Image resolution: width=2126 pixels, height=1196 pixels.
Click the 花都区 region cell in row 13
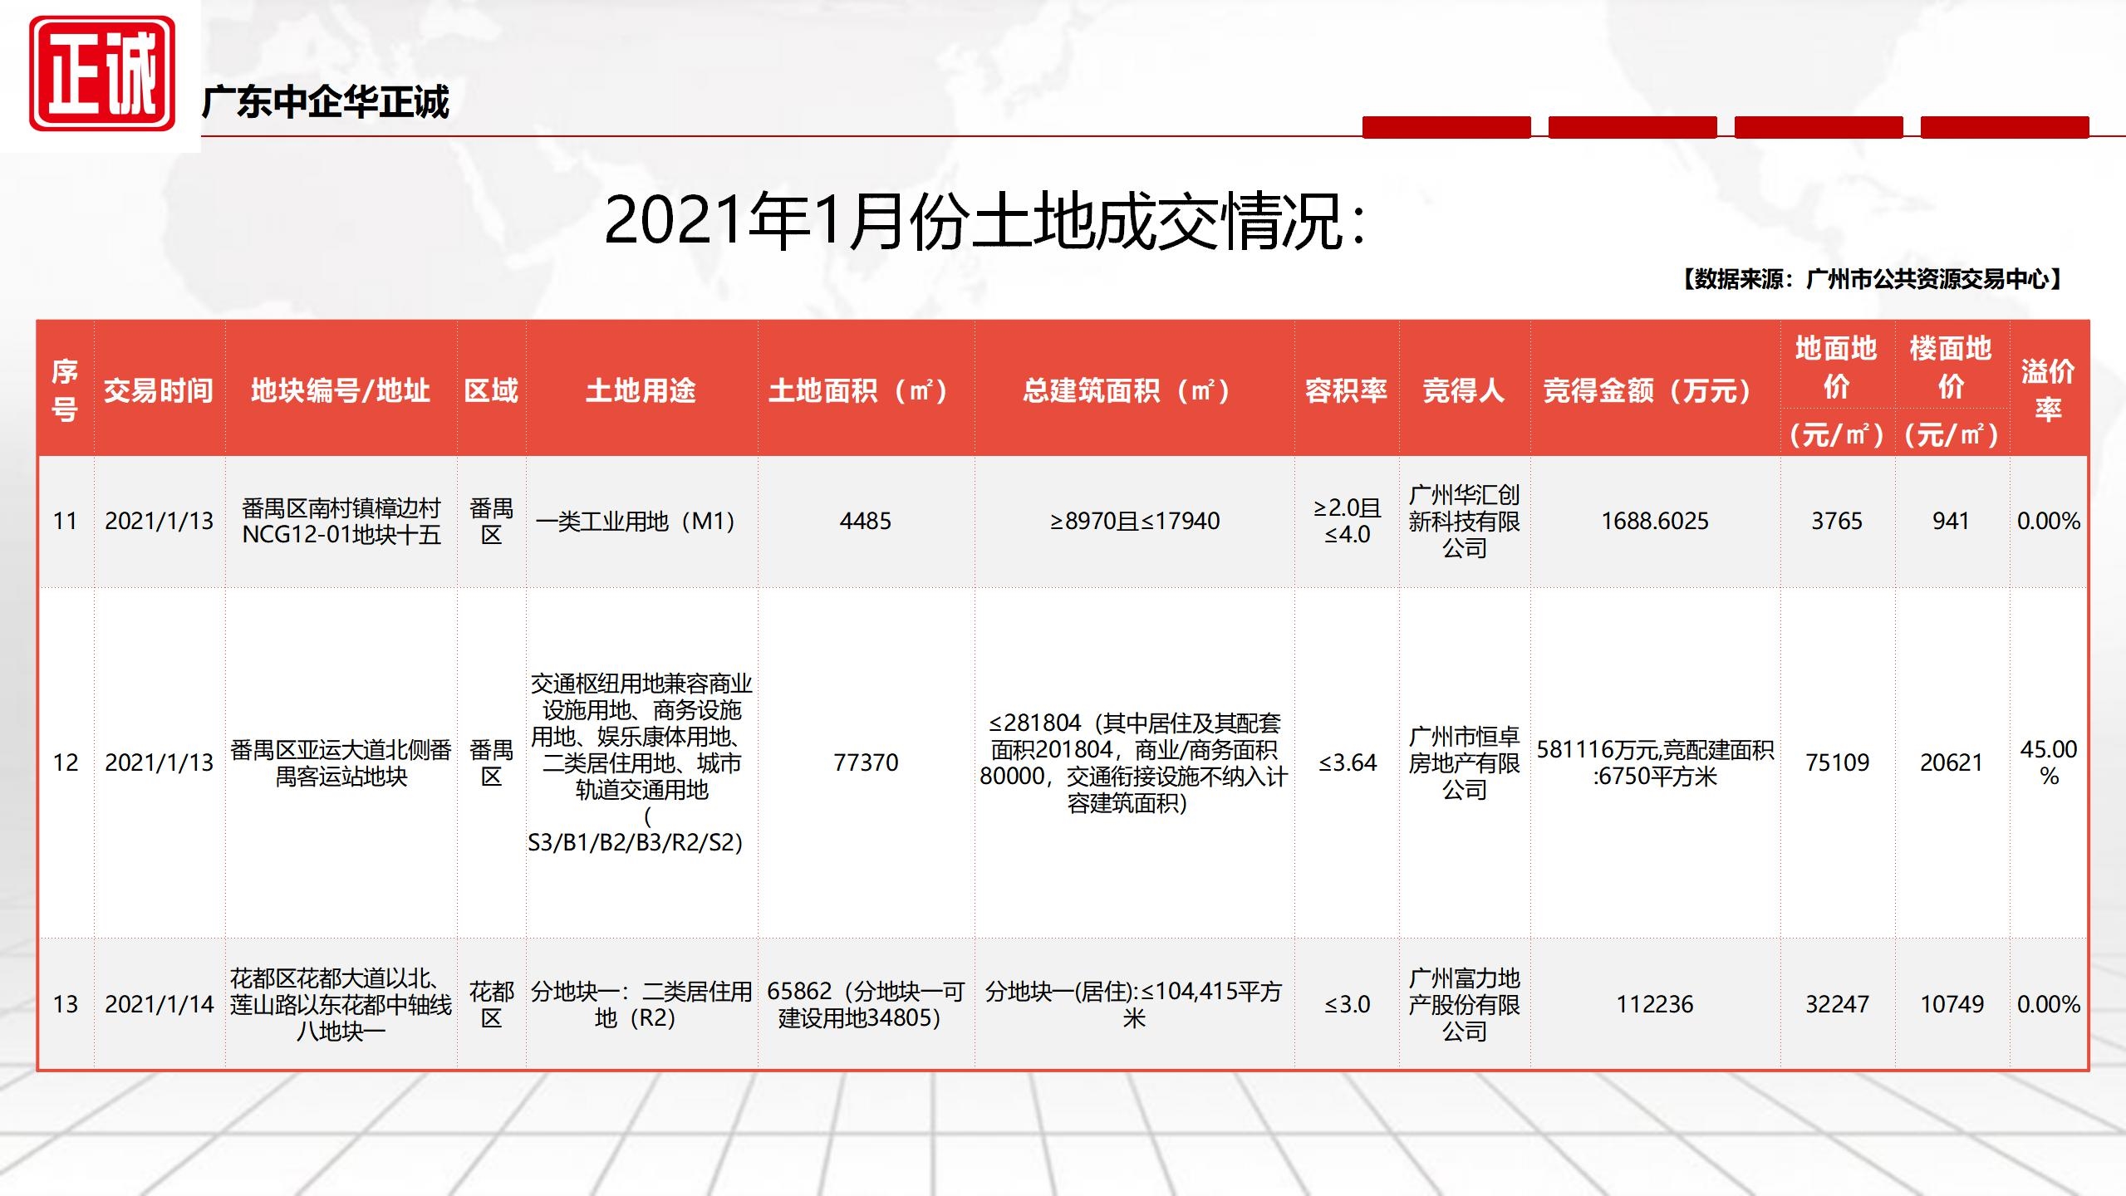pos(491,1004)
